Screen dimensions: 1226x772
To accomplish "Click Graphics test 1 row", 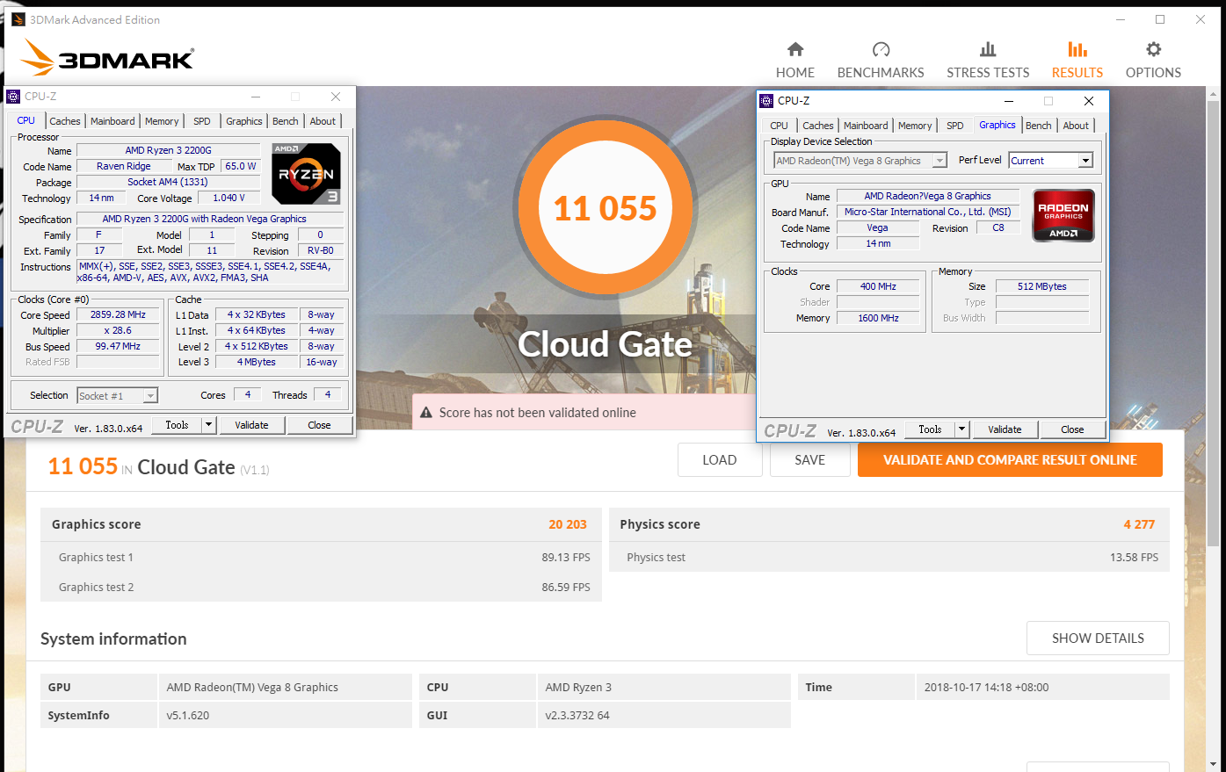I will (321, 557).
